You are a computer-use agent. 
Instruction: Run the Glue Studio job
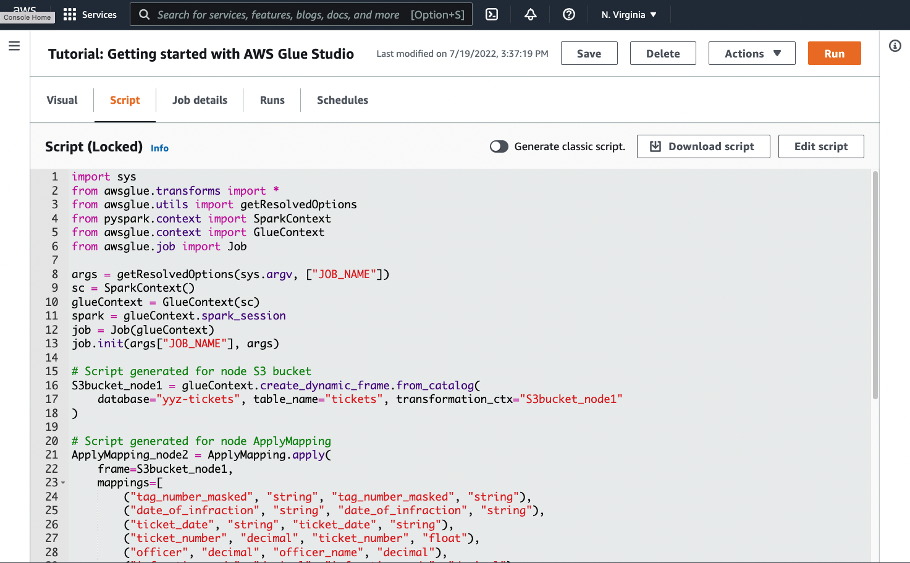(834, 53)
